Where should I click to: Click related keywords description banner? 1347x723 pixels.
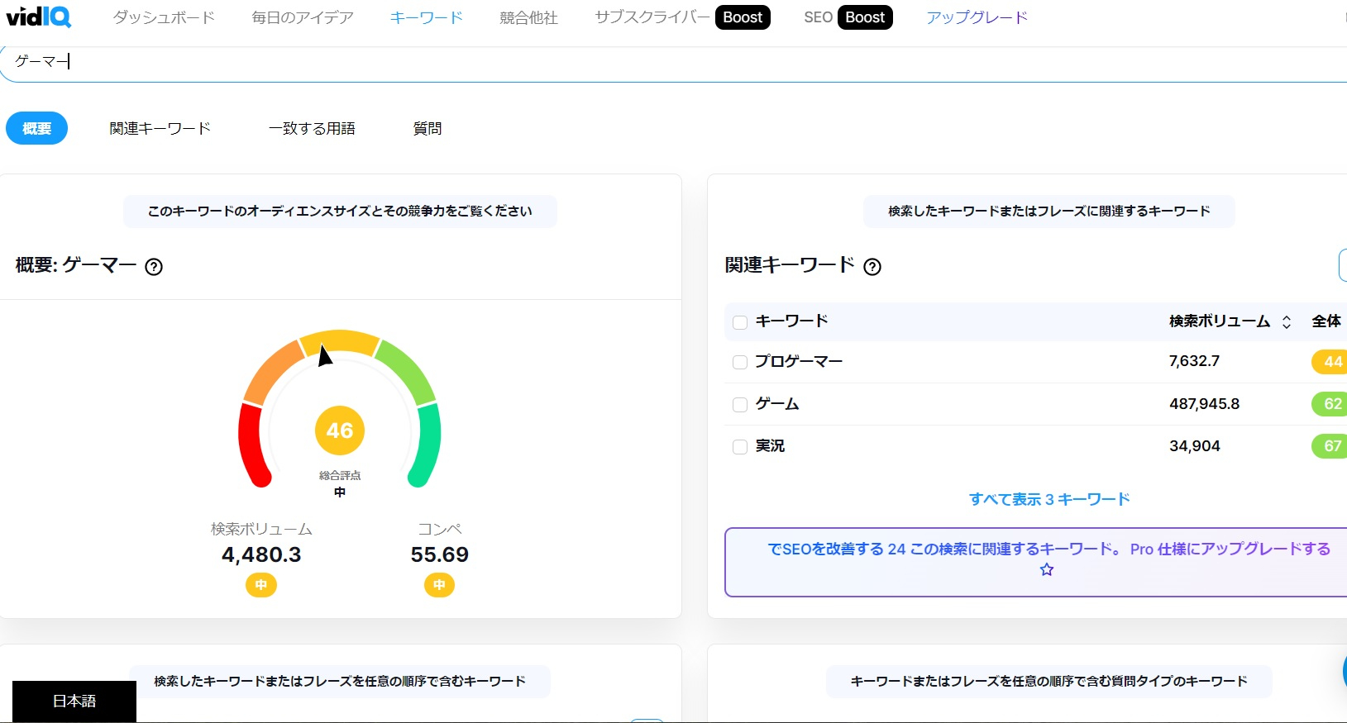1049,212
